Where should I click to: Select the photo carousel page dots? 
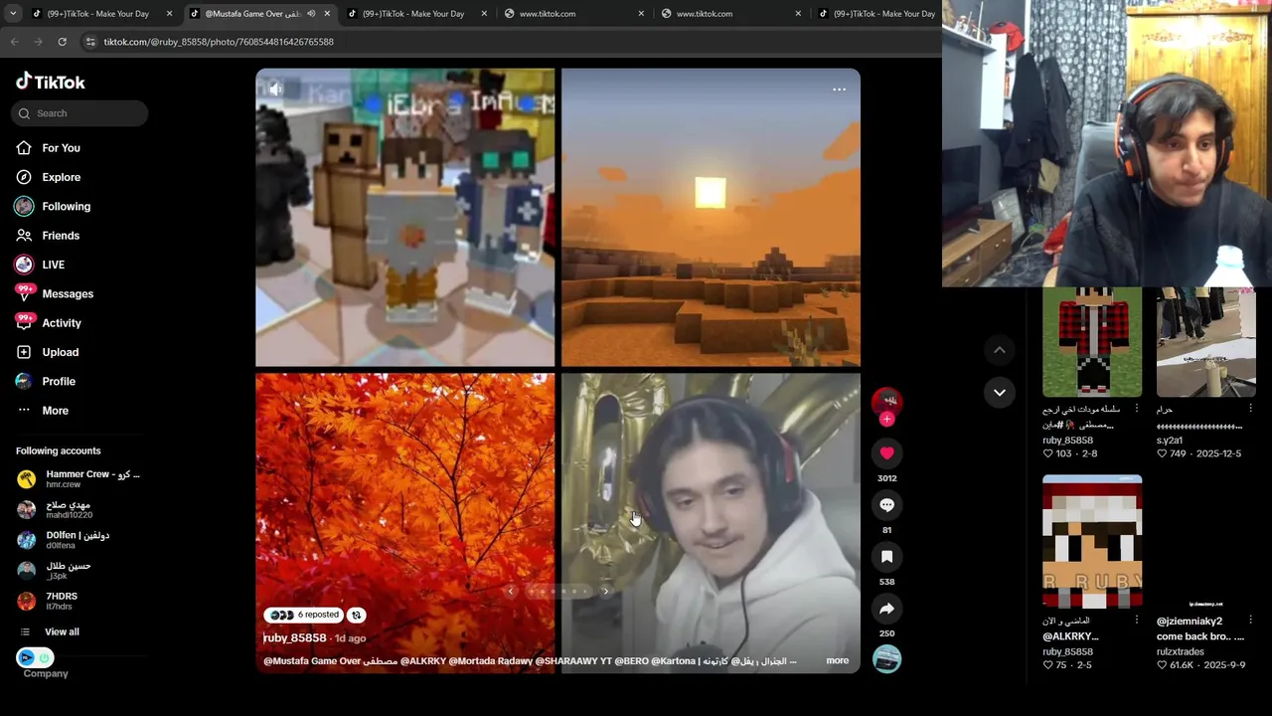(x=557, y=592)
